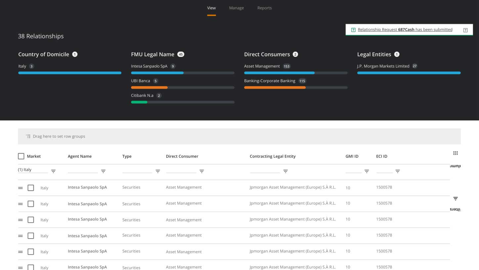Click the 'Legal Entities' heading
Screen dimensions: 479x270
(374, 54)
